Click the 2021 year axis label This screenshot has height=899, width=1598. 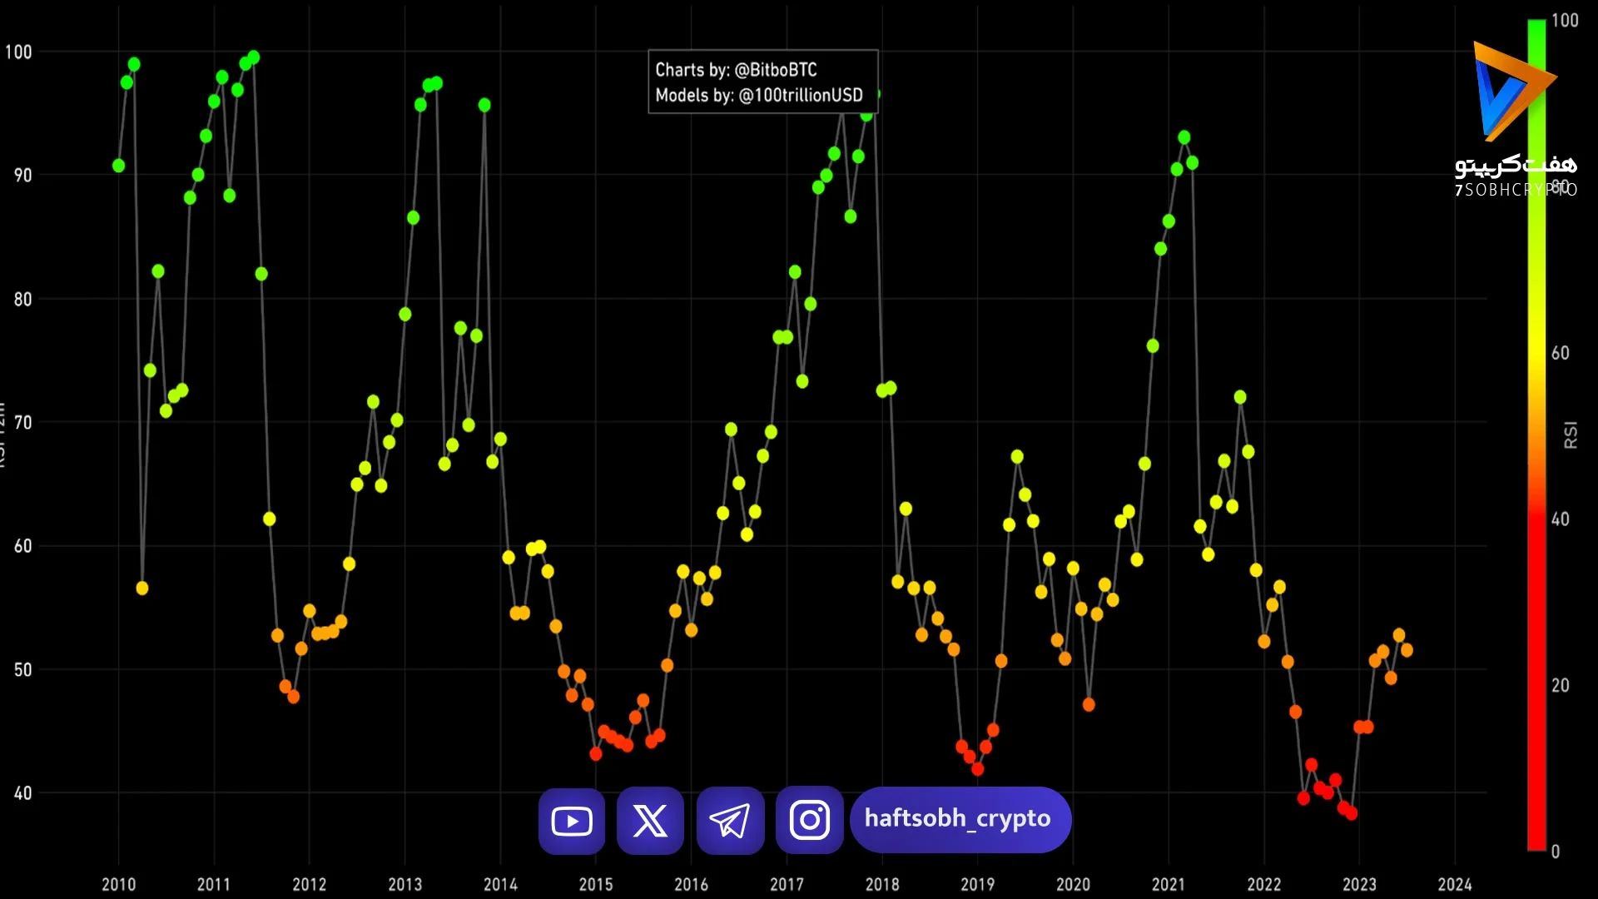tap(1169, 884)
